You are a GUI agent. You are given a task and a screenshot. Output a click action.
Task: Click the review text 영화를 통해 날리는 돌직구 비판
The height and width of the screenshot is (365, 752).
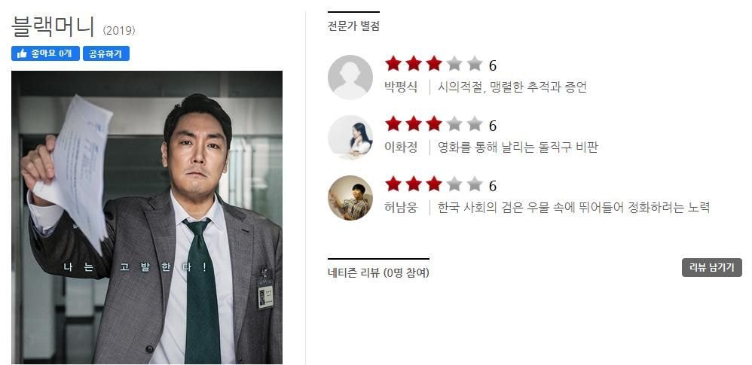518,148
